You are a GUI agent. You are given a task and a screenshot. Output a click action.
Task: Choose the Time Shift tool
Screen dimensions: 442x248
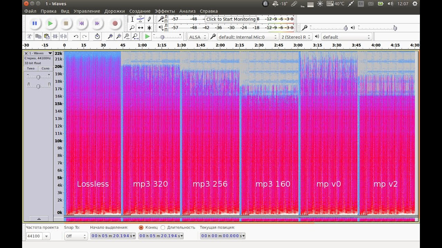[x=141, y=28]
